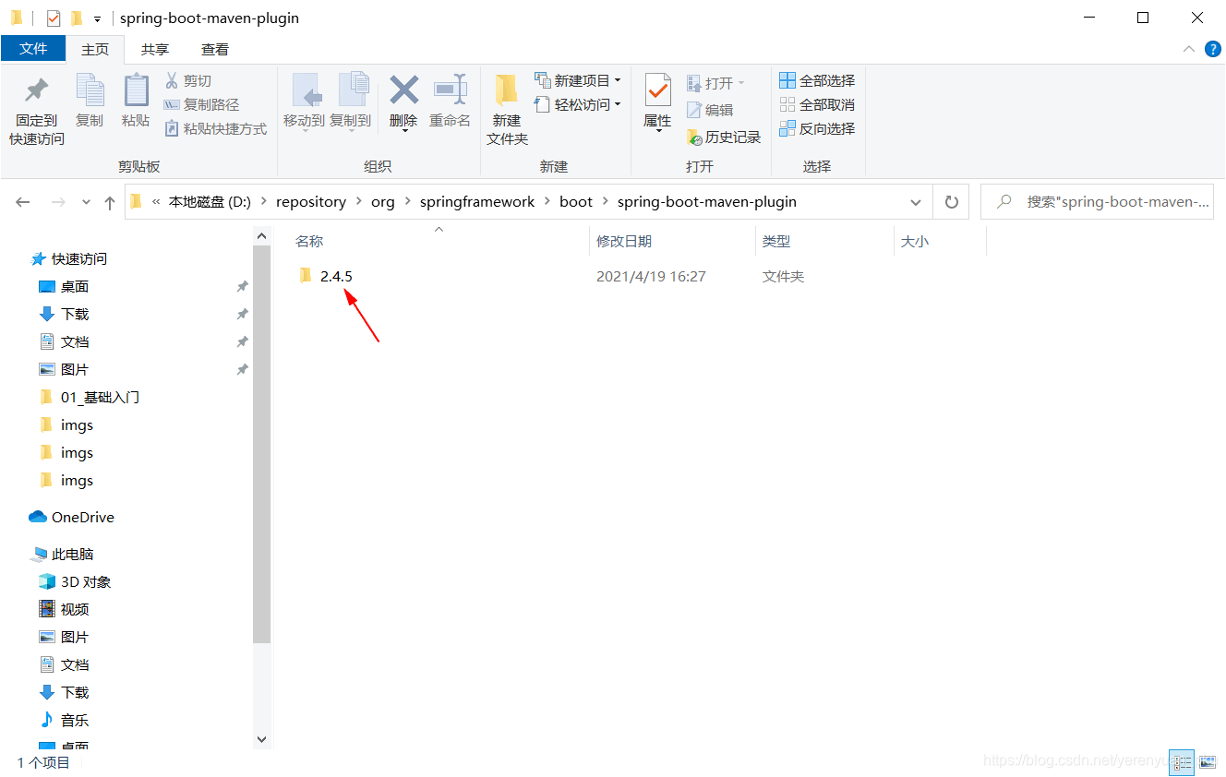Click 'org' in the address path
The height and width of the screenshot is (777, 1226).
[x=383, y=202]
